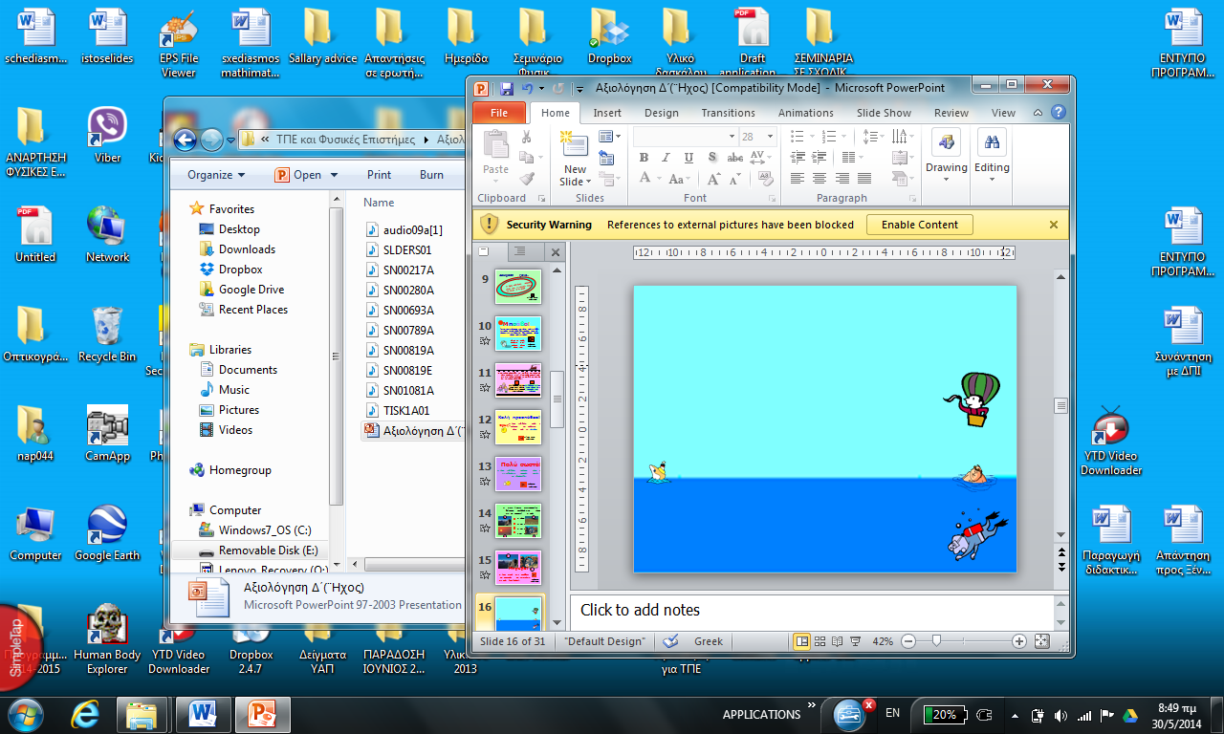
Task: Switch to the Animations tab
Action: [x=805, y=113]
